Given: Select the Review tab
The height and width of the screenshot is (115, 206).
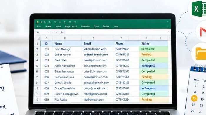Looking at the screenshot, I should tap(106, 26).
